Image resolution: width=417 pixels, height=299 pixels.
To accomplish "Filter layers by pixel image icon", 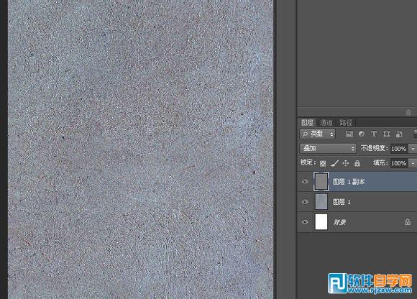I will [349, 134].
